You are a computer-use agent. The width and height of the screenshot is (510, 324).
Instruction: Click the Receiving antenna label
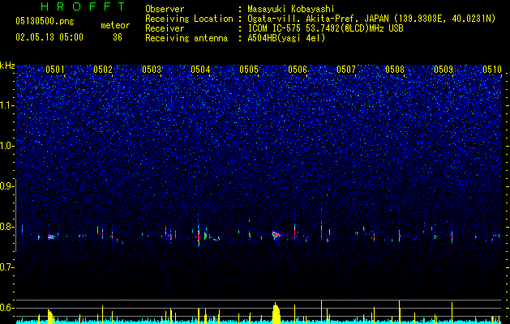click(186, 38)
